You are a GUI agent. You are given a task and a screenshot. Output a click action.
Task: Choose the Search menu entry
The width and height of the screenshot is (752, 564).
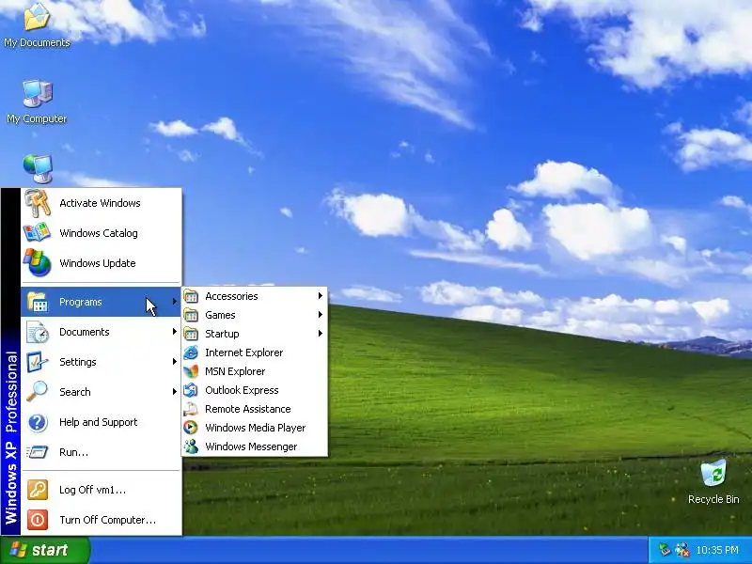(x=102, y=392)
